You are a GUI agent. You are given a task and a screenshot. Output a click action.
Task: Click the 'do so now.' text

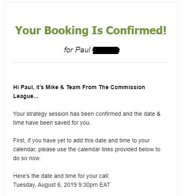[x=27, y=158]
